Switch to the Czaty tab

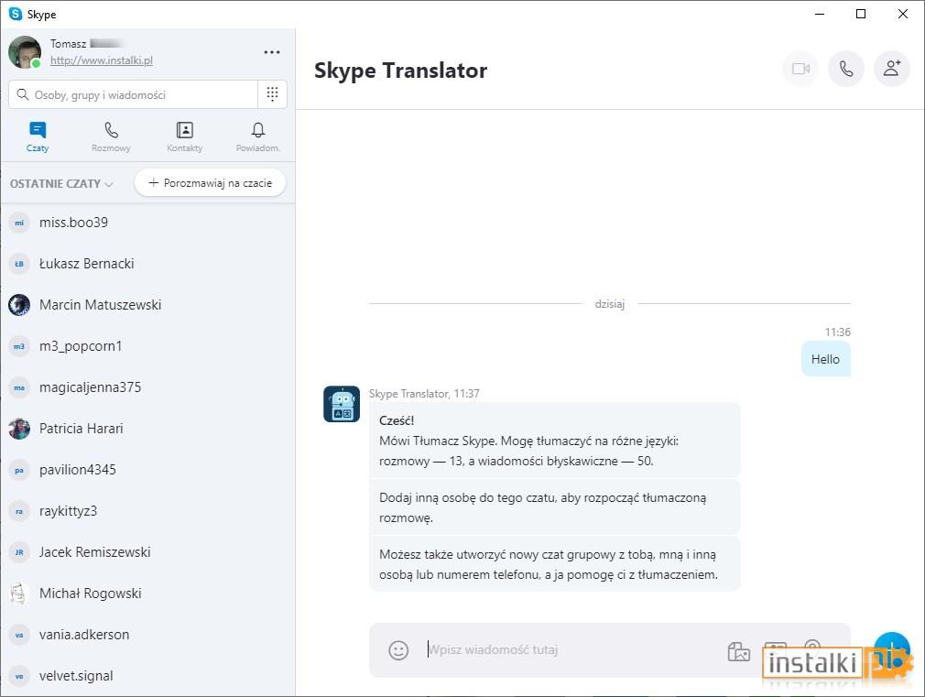coord(38,136)
